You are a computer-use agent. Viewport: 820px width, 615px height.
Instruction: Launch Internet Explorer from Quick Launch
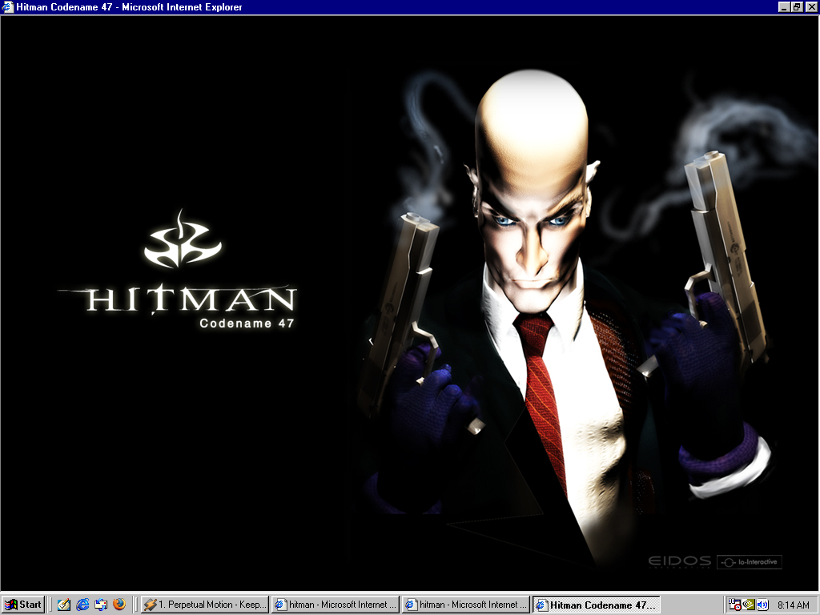tap(82, 605)
